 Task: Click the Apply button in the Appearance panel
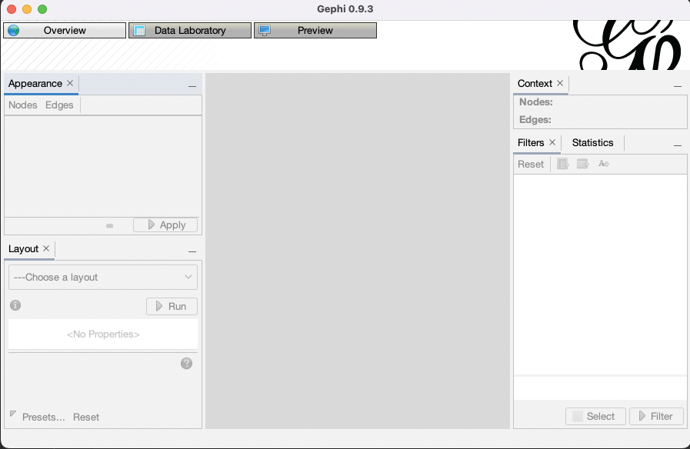click(x=165, y=224)
